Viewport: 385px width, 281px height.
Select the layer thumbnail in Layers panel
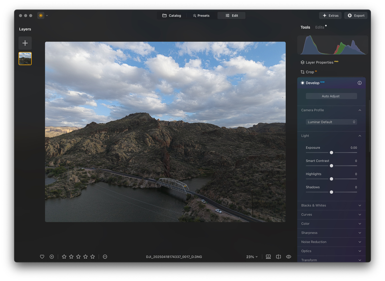pos(25,58)
